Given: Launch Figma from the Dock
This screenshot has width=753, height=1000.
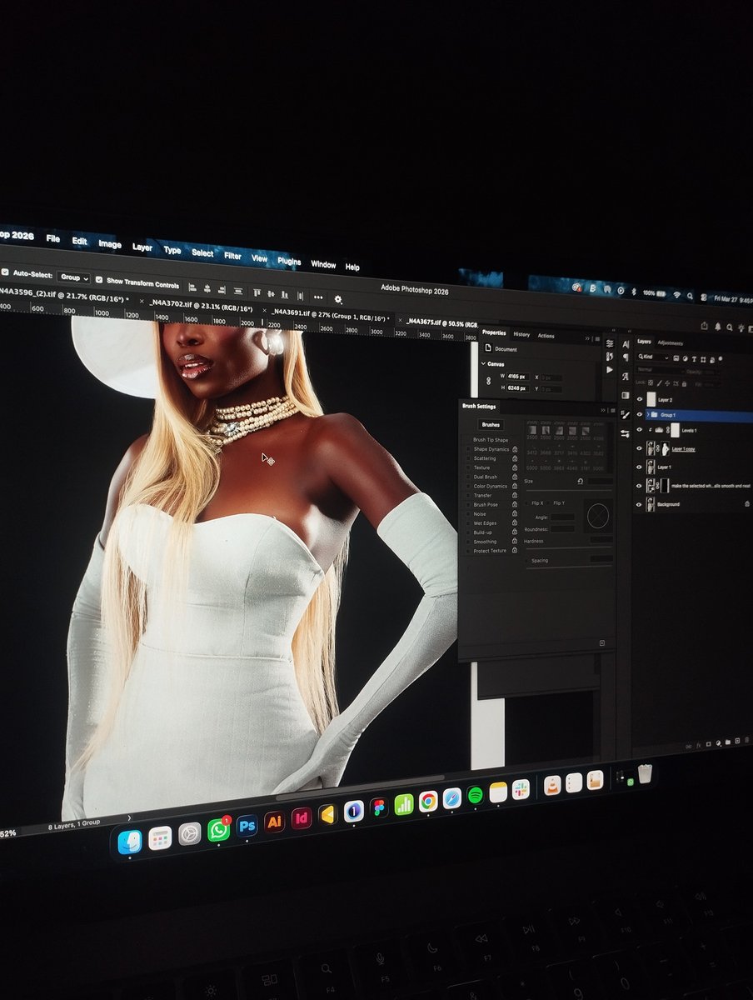Looking at the screenshot, I should (379, 808).
